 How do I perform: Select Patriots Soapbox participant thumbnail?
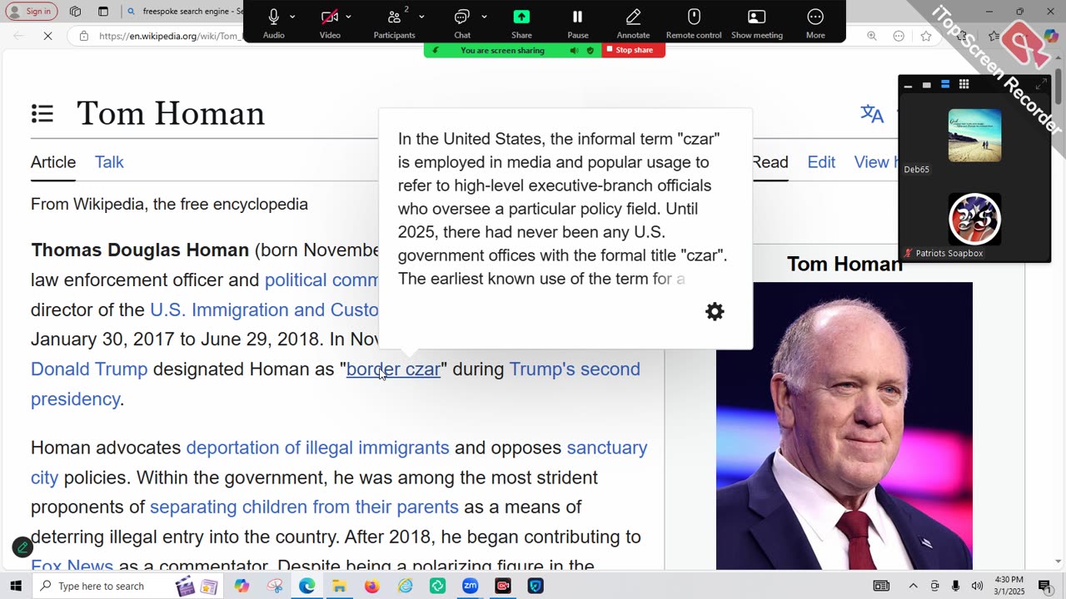coord(974,220)
